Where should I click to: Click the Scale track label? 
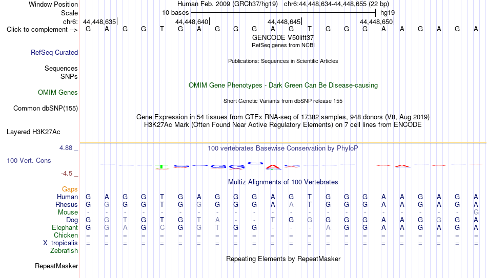[69, 13]
